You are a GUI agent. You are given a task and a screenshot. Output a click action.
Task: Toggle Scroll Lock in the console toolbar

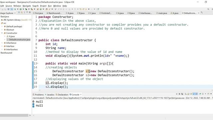188,94
